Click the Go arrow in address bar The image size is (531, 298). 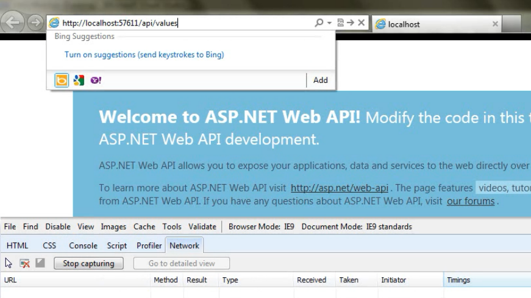(x=351, y=23)
